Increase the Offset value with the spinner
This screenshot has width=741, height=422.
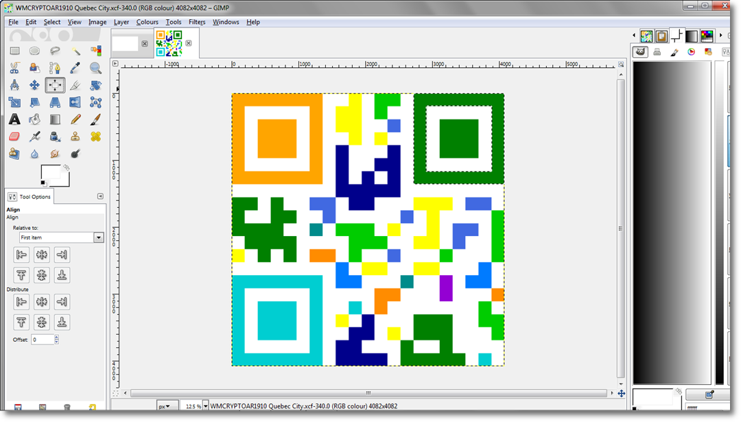click(57, 337)
